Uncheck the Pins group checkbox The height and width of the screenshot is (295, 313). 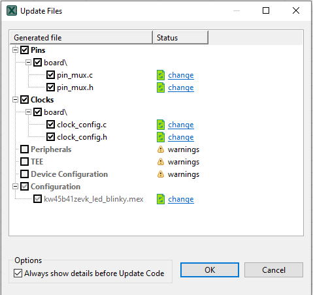pyautogui.click(x=24, y=50)
